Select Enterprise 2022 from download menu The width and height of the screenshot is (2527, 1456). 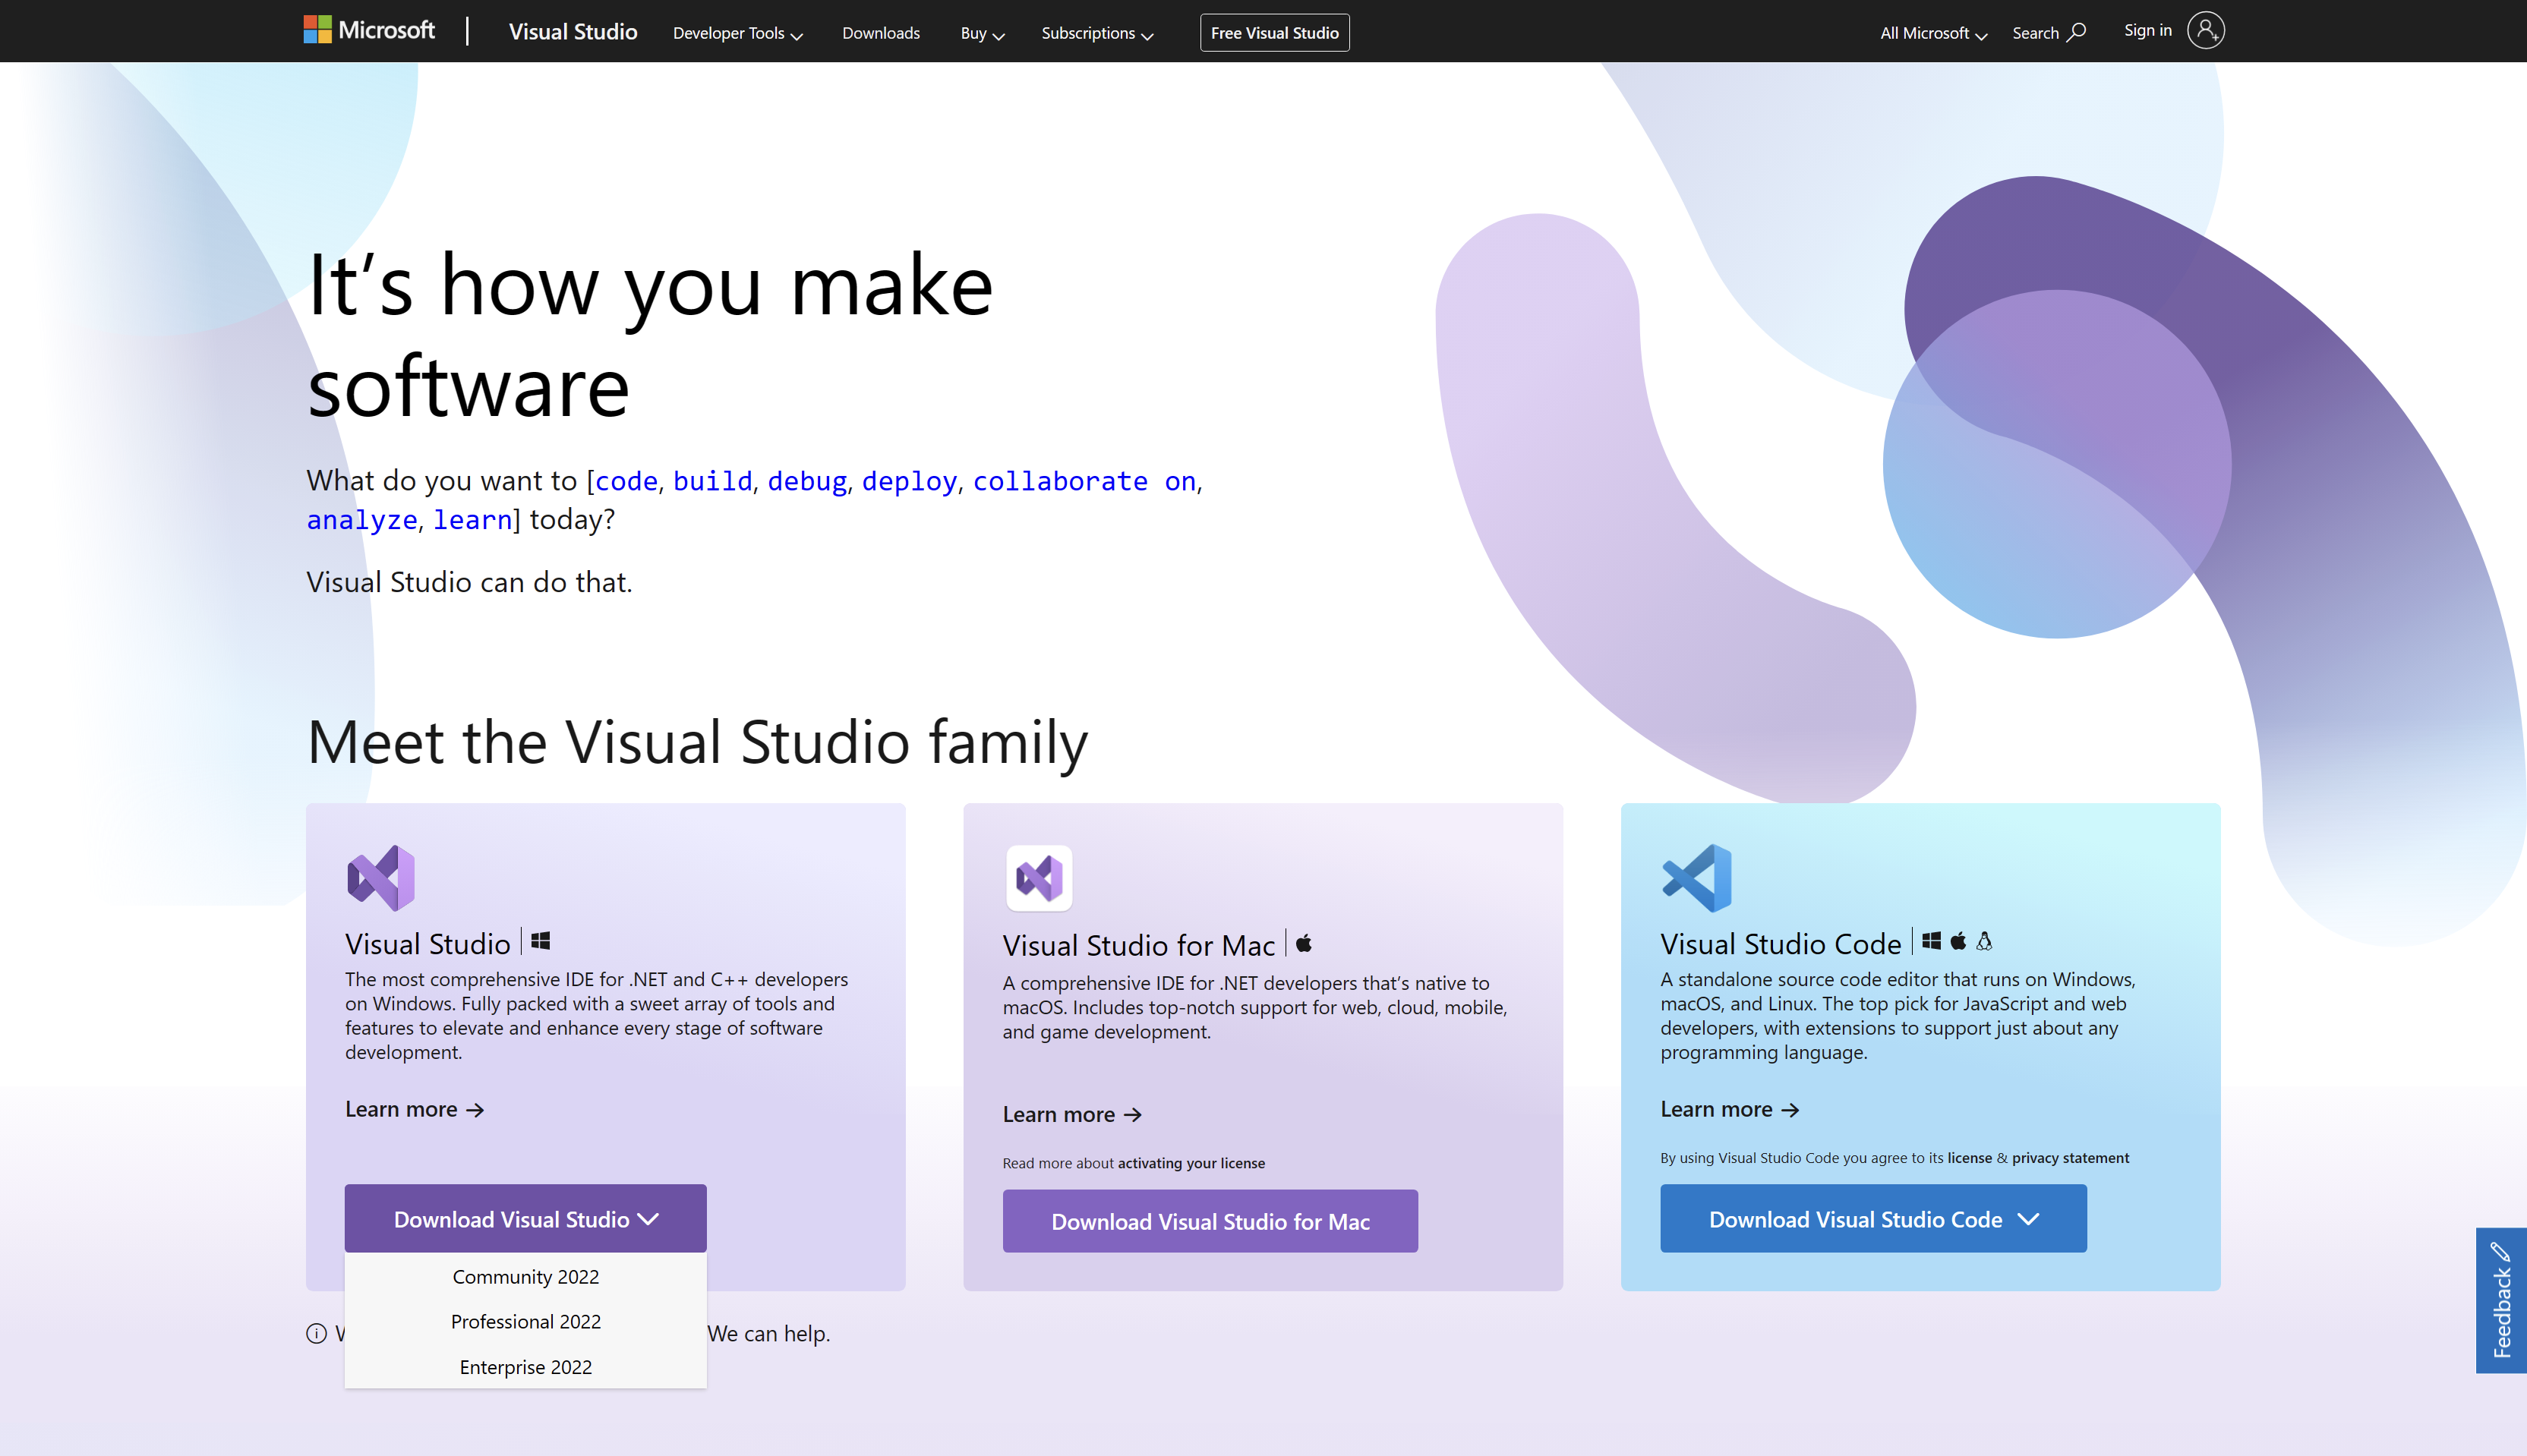(525, 1367)
